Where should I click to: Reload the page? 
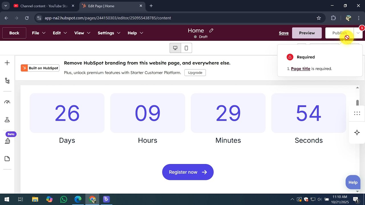coord(27,18)
